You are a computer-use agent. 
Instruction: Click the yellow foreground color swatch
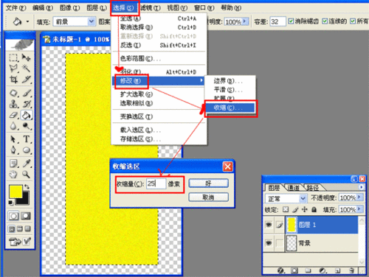(x=15, y=192)
